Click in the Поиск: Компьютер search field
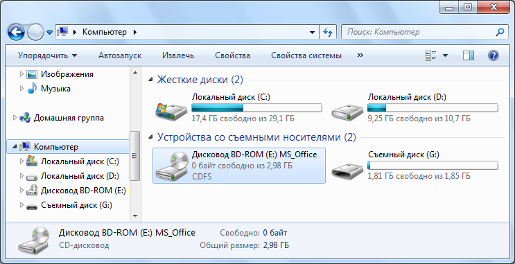 tap(419, 32)
